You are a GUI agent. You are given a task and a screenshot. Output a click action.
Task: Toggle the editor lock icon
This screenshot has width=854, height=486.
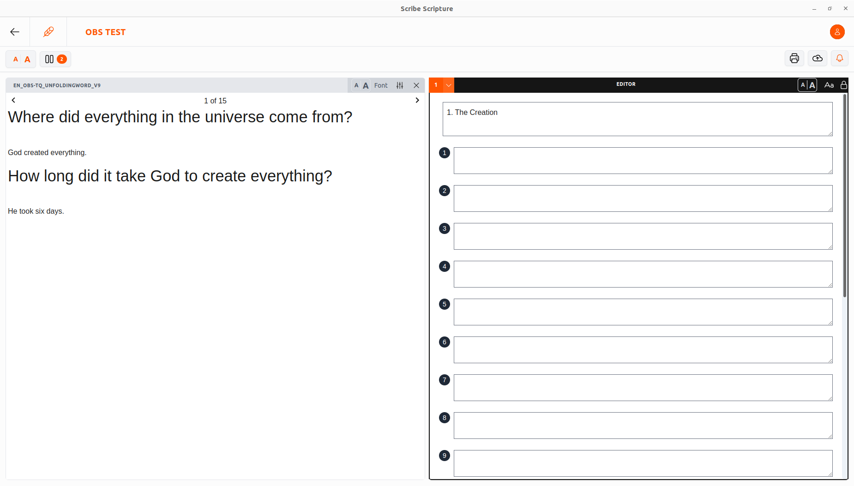(844, 85)
